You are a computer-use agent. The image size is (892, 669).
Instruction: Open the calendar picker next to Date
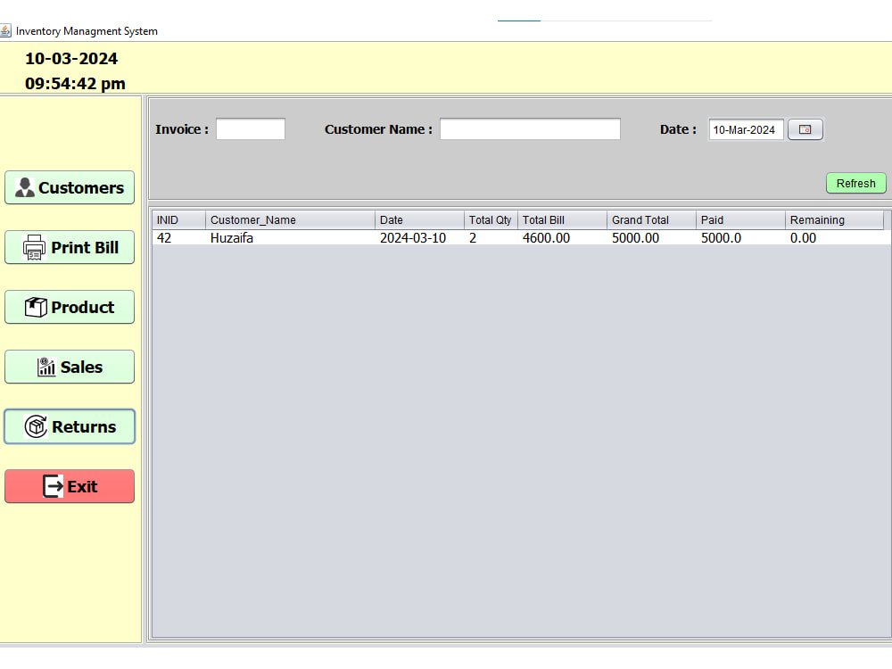click(x=805, y=129)
